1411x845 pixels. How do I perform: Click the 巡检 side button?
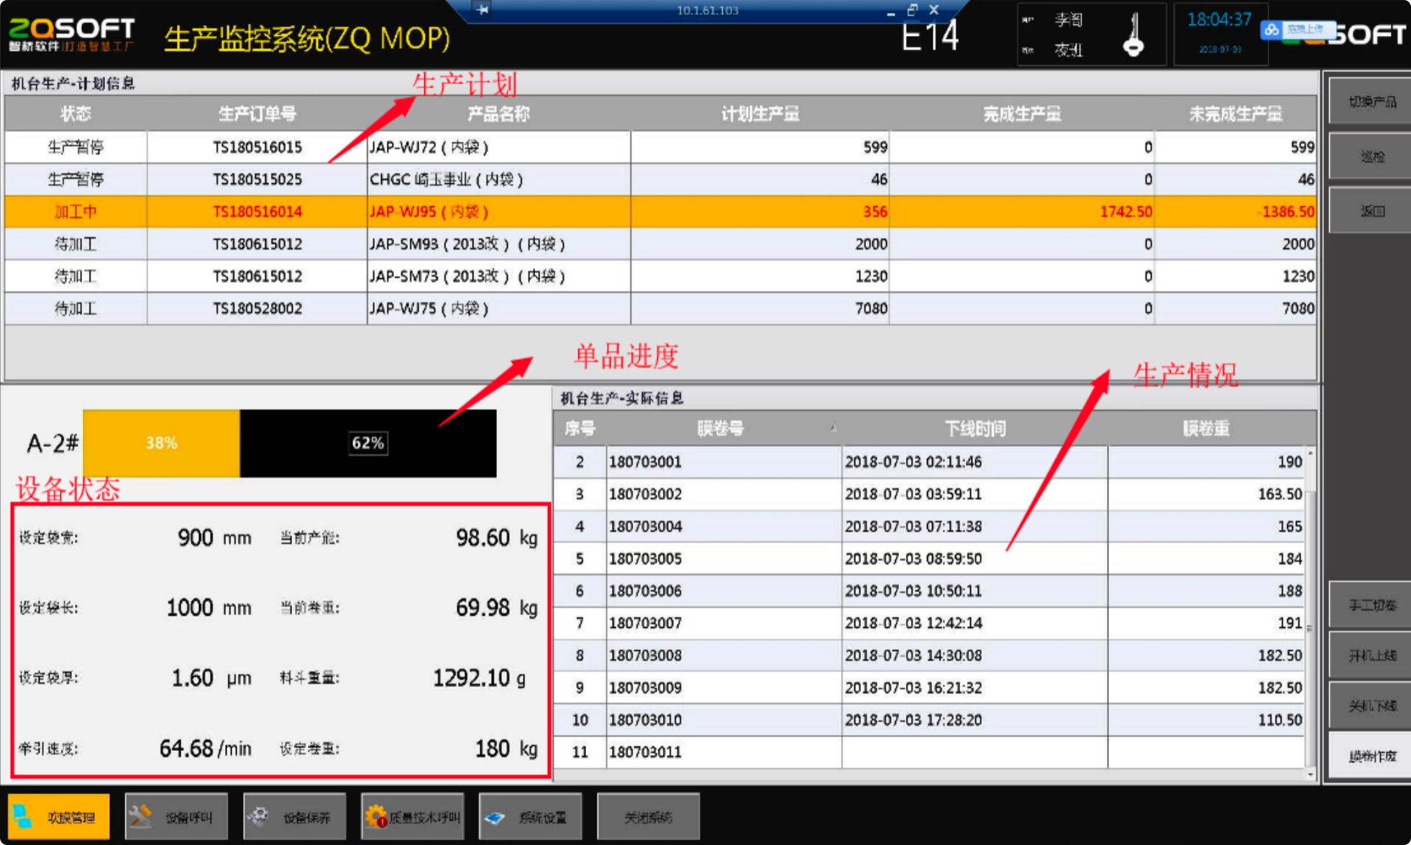point(1370,157)
